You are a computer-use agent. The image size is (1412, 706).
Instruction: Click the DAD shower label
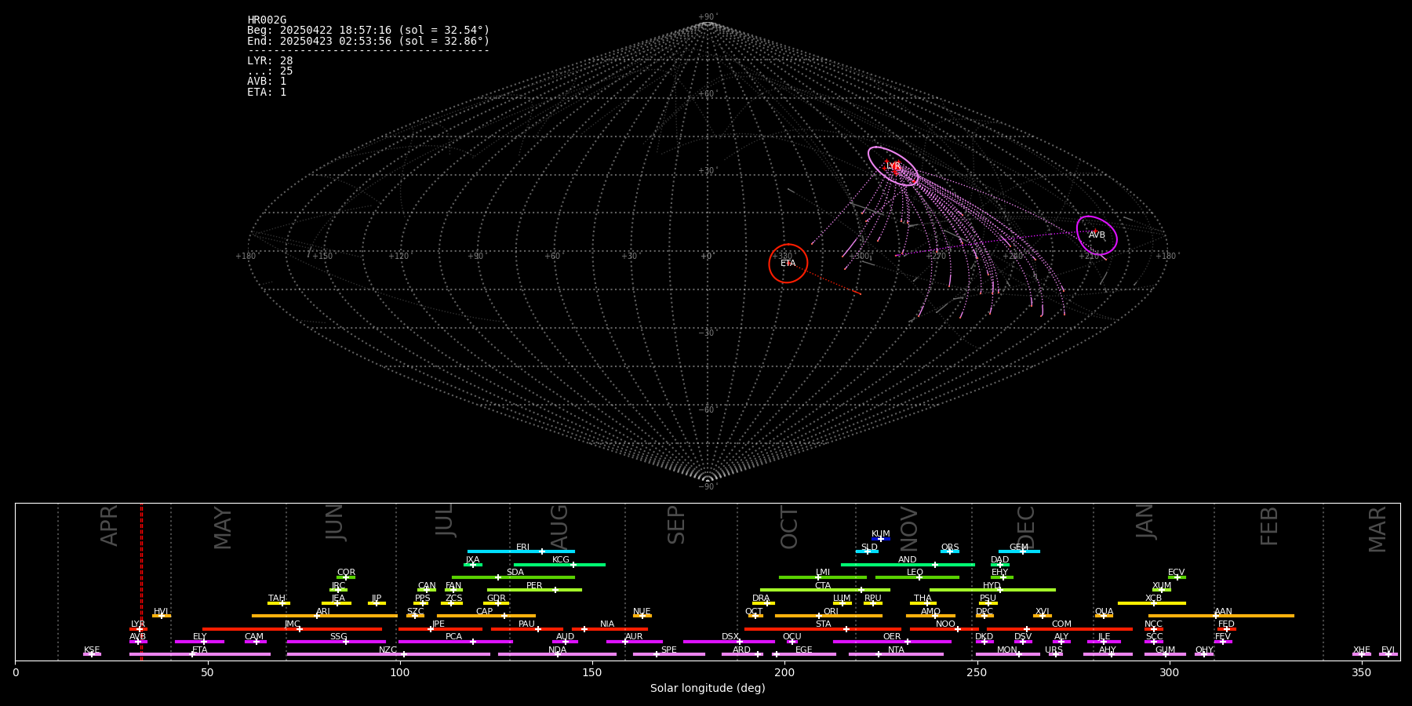[1000, 560]
